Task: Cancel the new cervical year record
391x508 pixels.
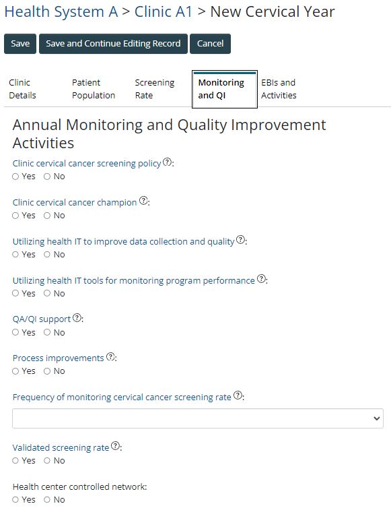Action: [211, 43]
